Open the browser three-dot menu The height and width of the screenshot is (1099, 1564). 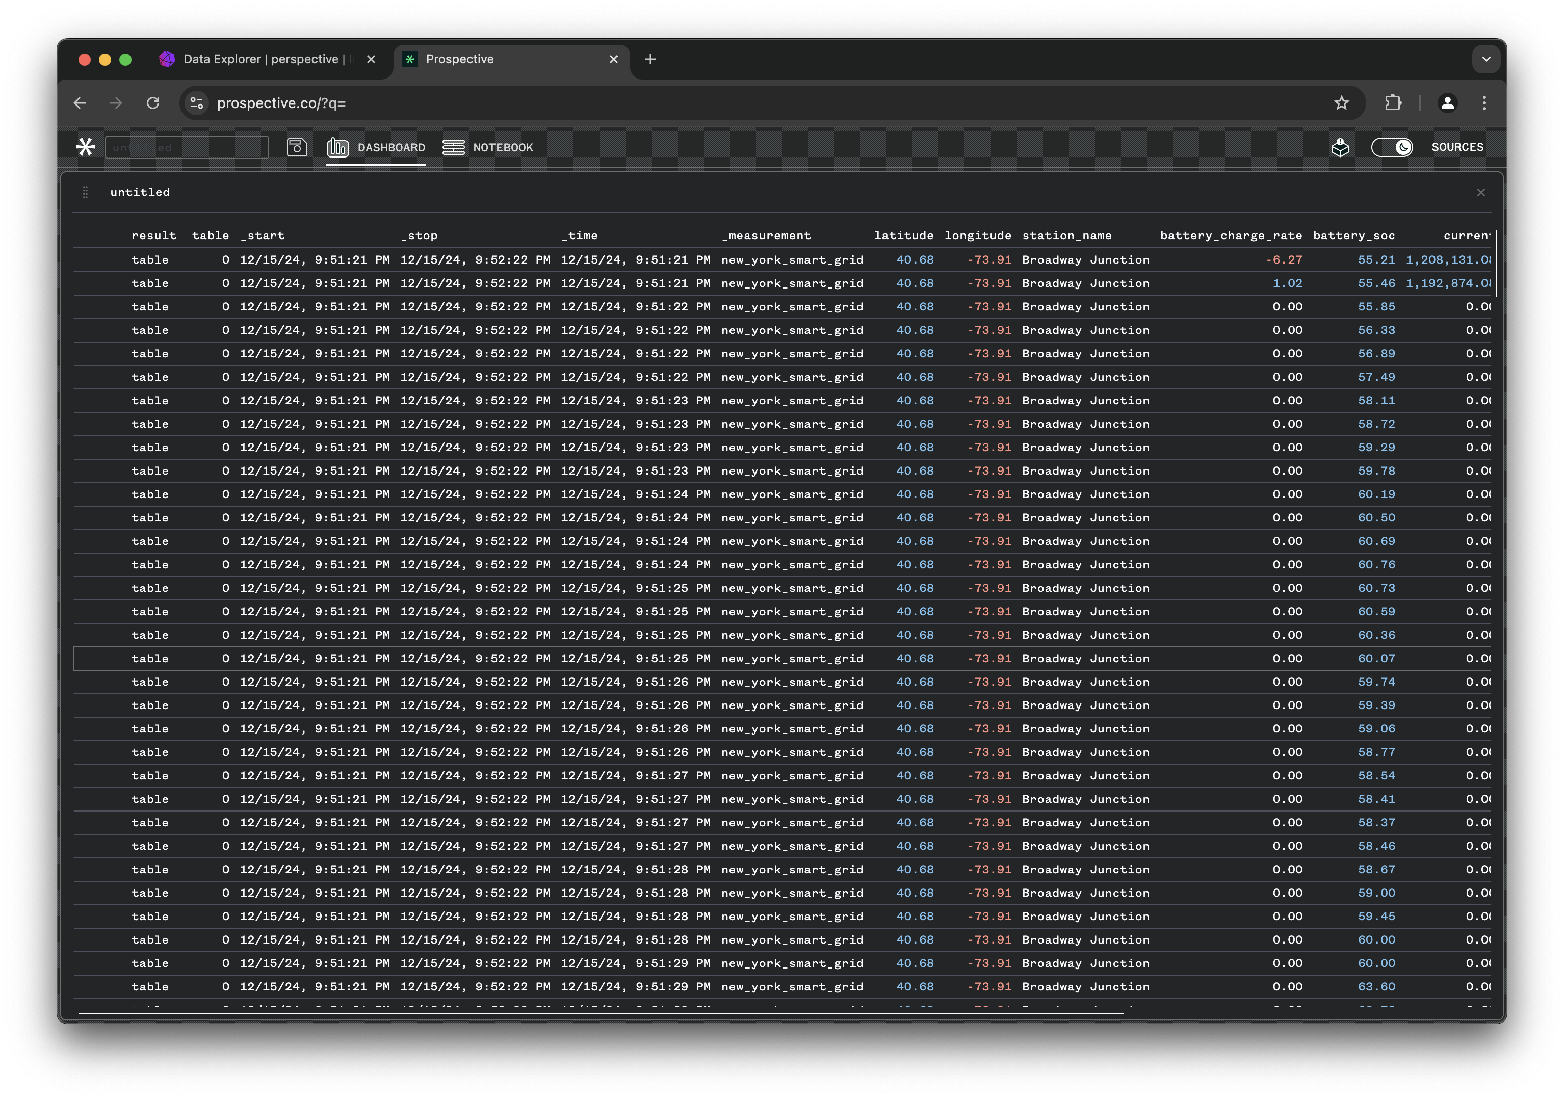[x=1484, y=103]
